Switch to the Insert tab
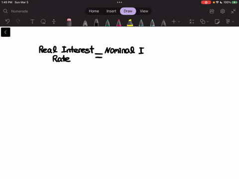Viewport: 239px width, 179px height. click(111, 11)
